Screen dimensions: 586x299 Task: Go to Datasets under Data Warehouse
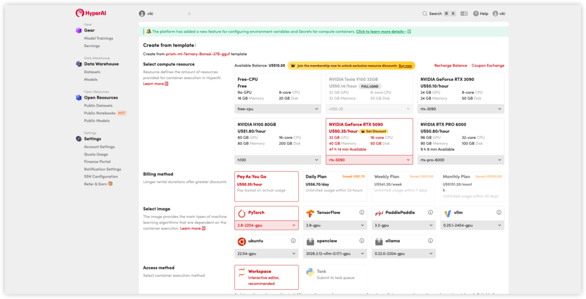click(92, 71)
